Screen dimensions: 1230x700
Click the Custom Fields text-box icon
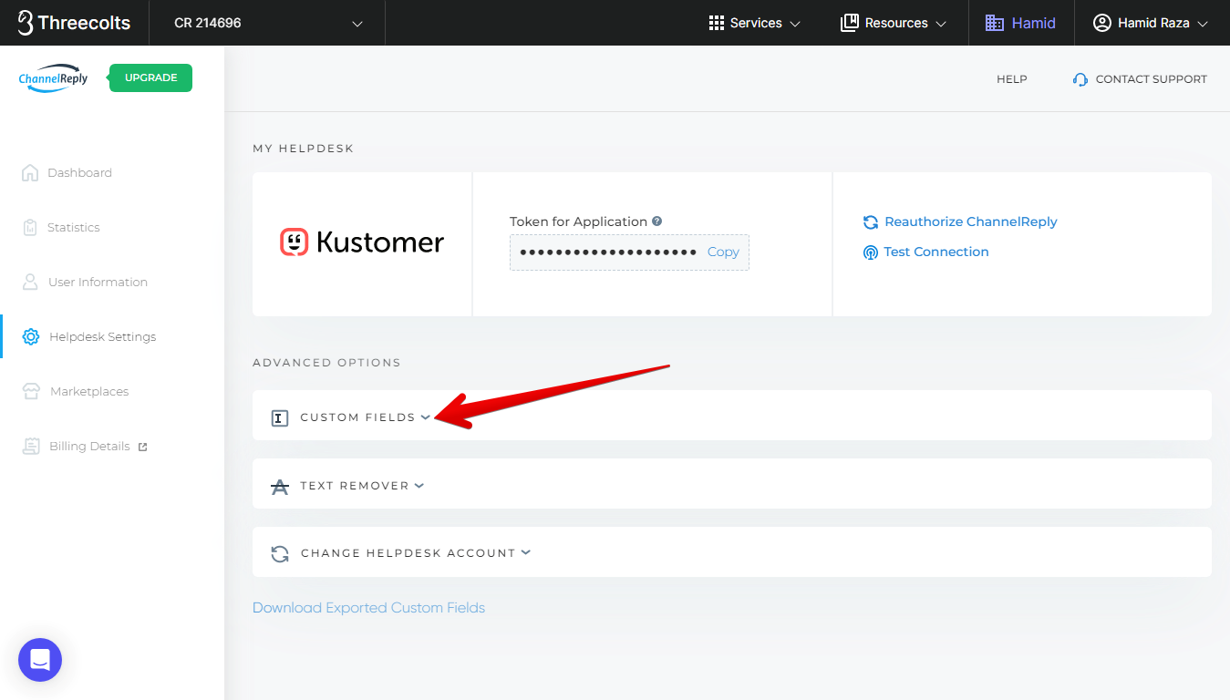point(280,418)
